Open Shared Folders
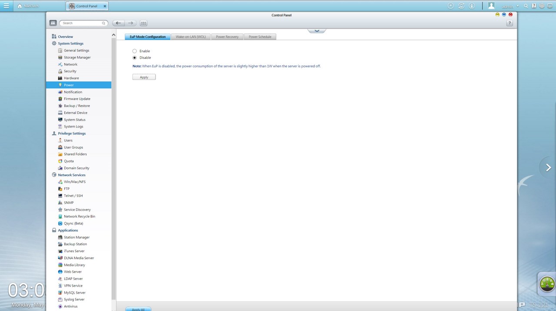Image resolution: width=556 pixels, height=311 pixels. [x=75, y=154]
